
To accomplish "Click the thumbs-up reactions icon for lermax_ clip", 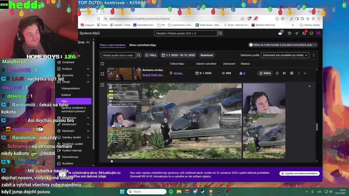I will click(x=241, y=73).
